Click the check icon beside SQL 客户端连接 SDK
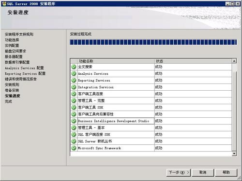This screenshot has width=242, height=181. coord(74,134)
